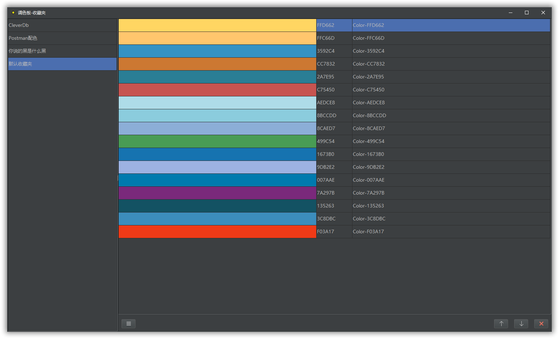The width and height of the screenshot is (559, 339).
Task: Select the 8BCCDD cyan swatch
Action: 217,115
